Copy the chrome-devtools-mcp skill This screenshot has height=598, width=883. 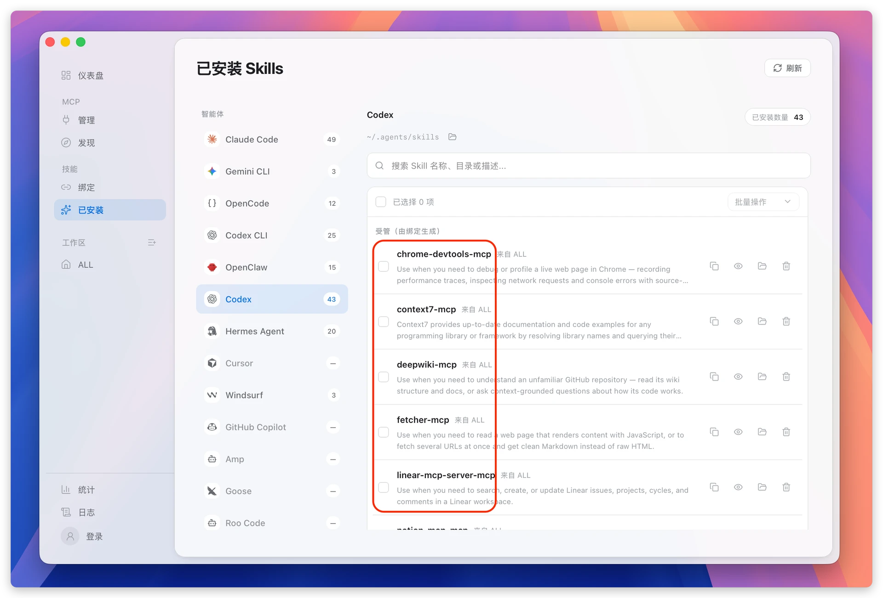coord(714,266)
